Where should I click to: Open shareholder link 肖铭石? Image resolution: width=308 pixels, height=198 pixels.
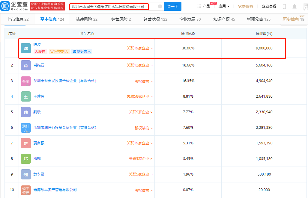tap(39, 65)
